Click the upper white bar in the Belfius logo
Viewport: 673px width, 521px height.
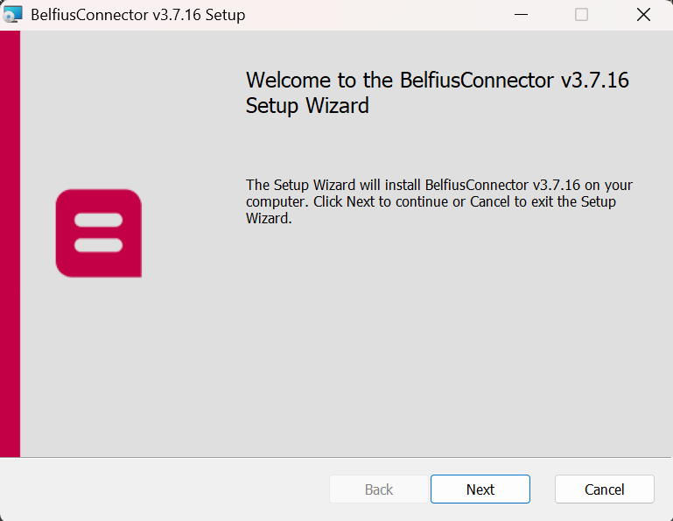(x=98, y=219)
